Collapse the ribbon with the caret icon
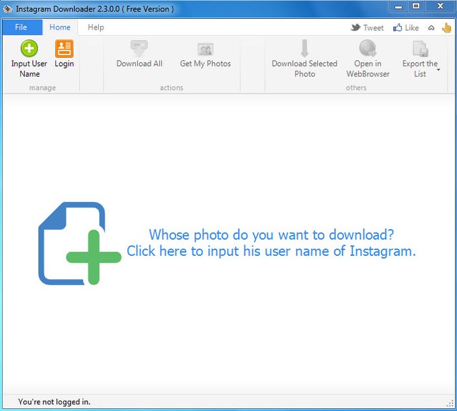Viewport: 457px width, 411px height. tap(431, 28)
